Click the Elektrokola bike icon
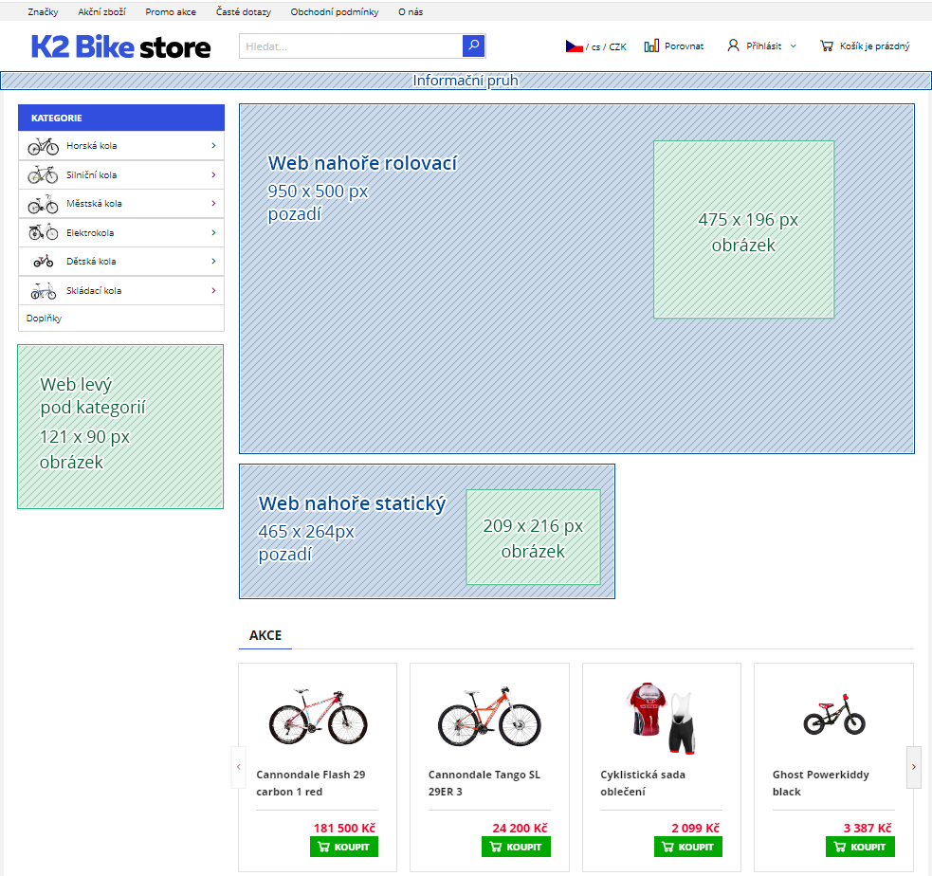Image resolution: width=932 pixels, height=876 pixels. pyautogui.click(x=44, y=232)
